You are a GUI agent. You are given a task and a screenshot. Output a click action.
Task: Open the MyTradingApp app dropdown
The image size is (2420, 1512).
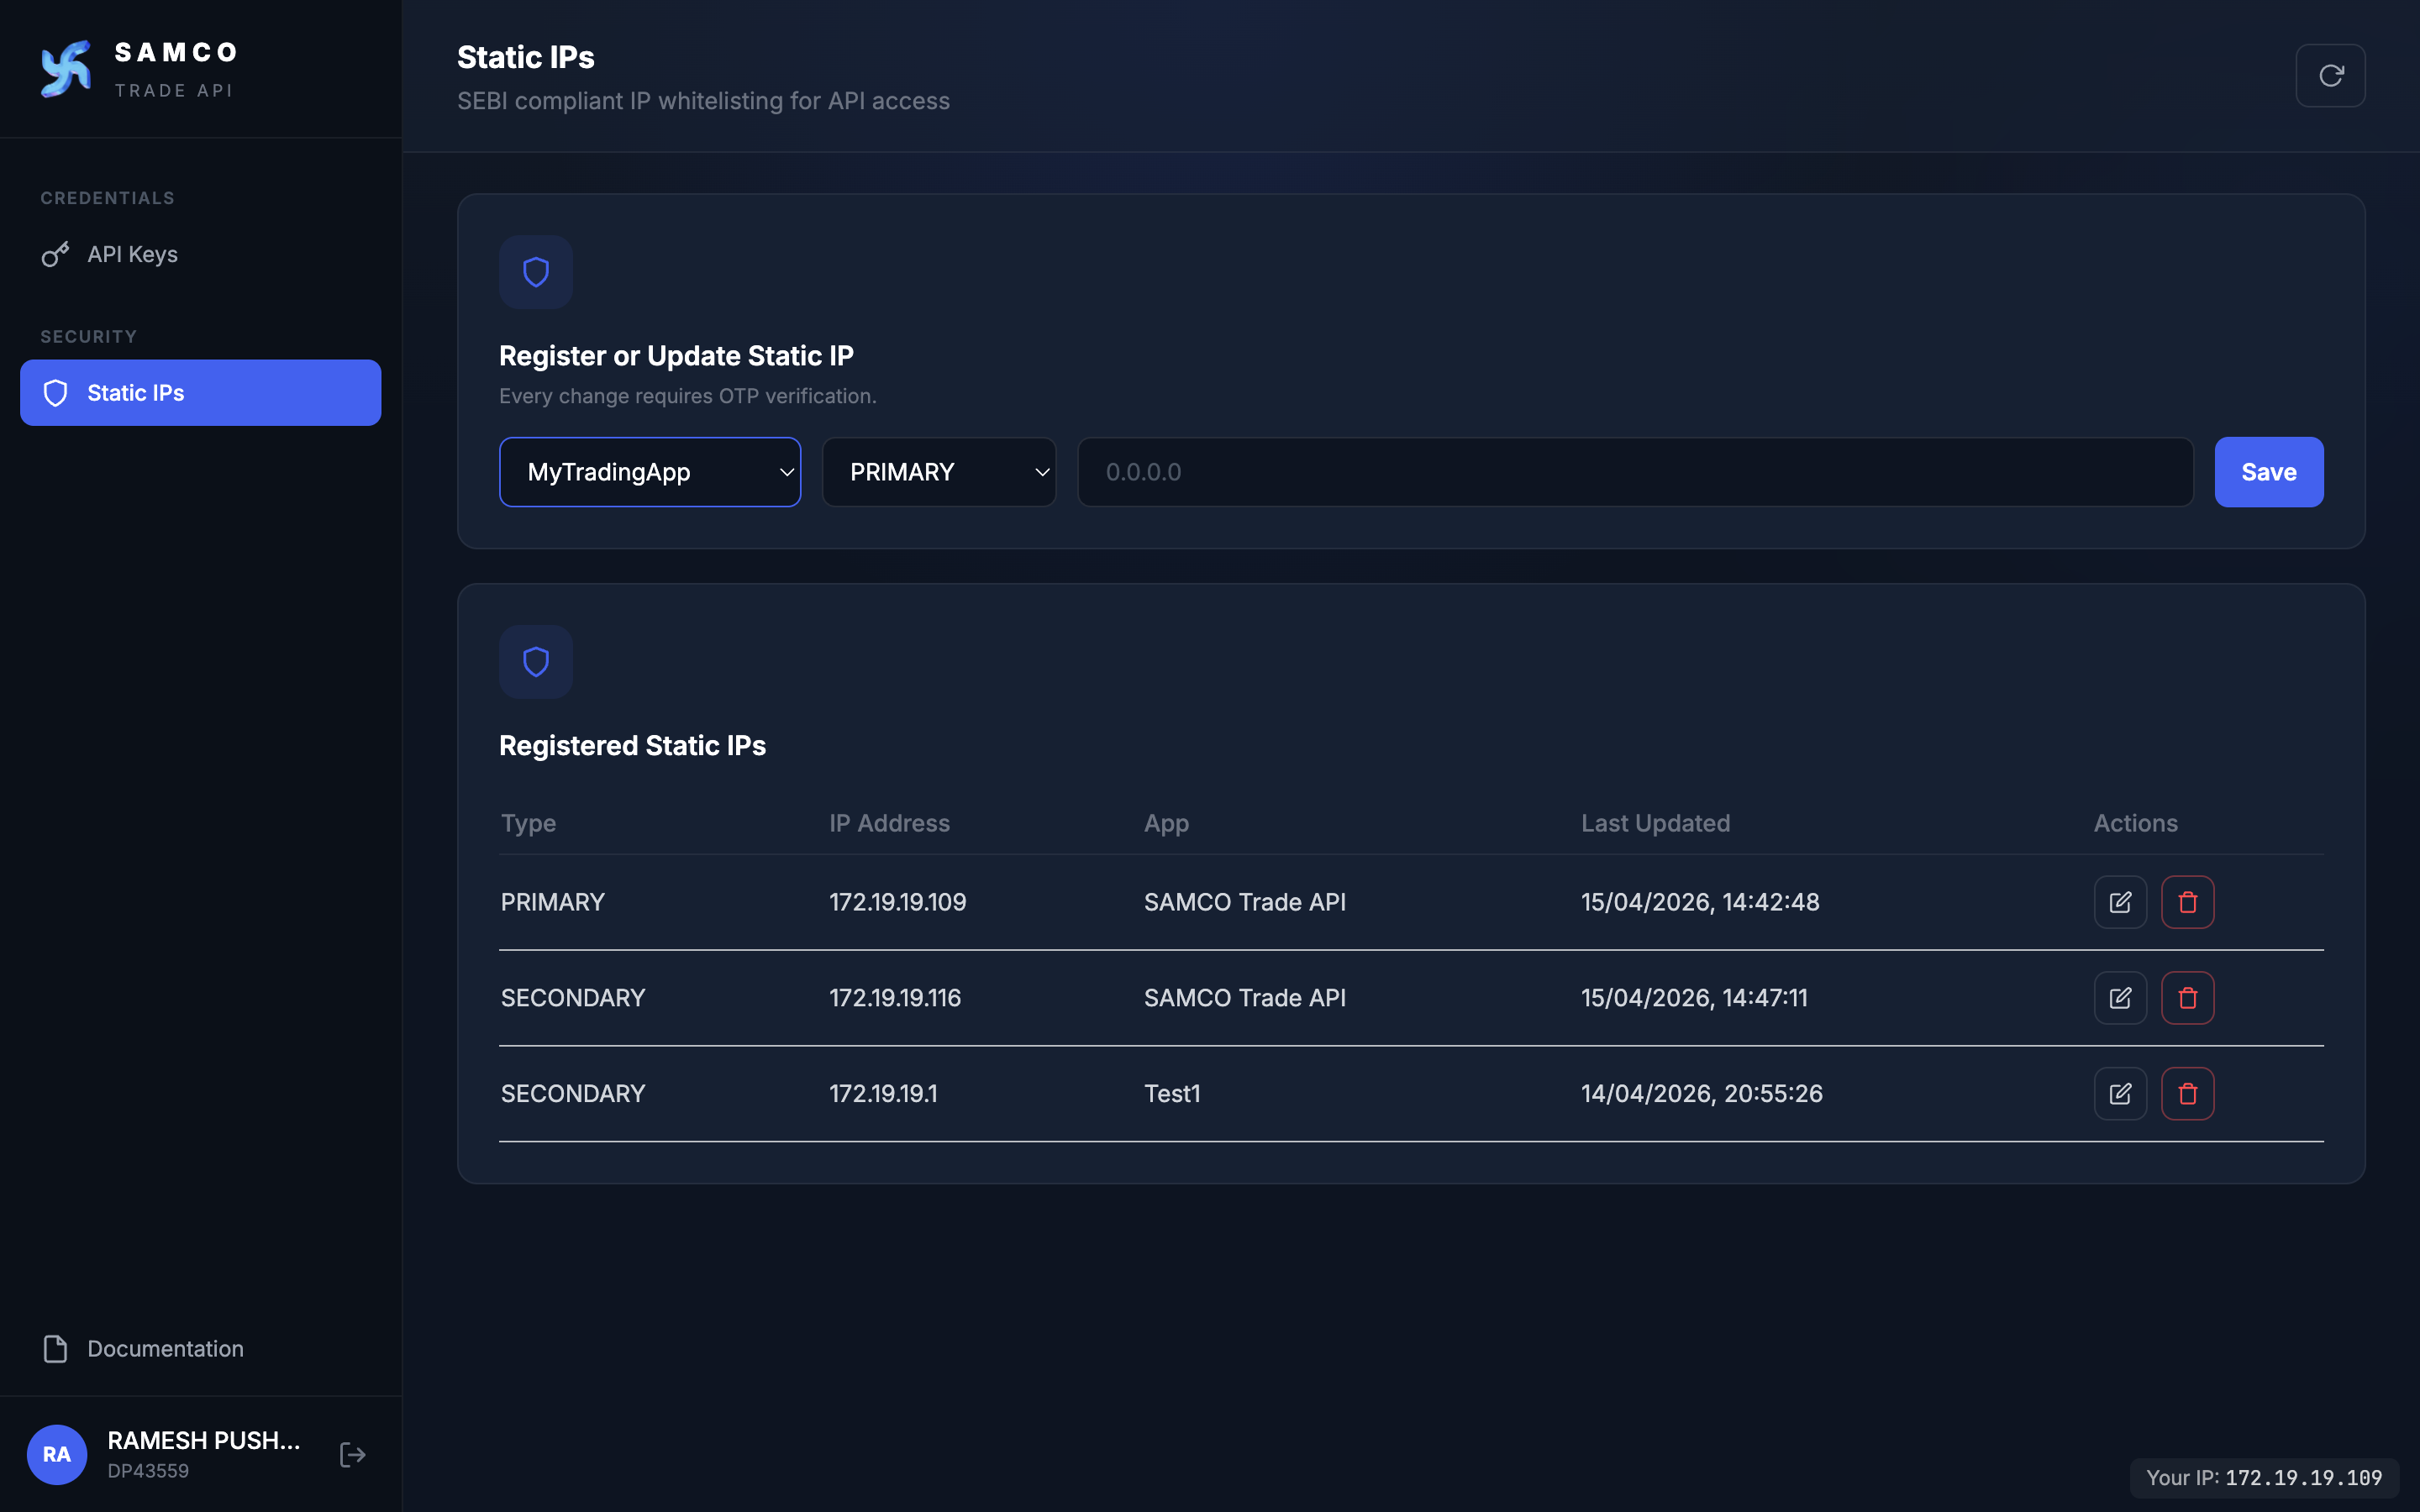650,472
